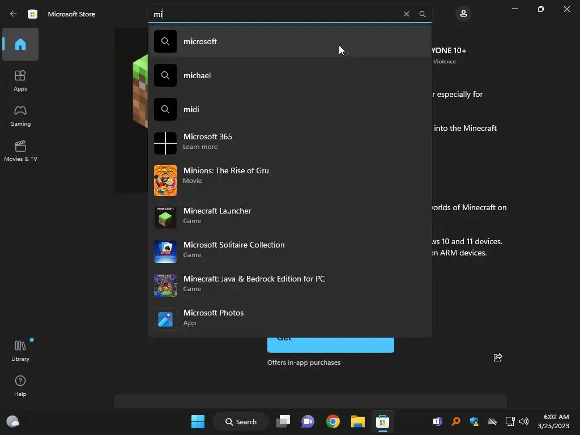580x435 pixels.
Task: Click the search icon beside 'midi'
Action: (165, 109)
